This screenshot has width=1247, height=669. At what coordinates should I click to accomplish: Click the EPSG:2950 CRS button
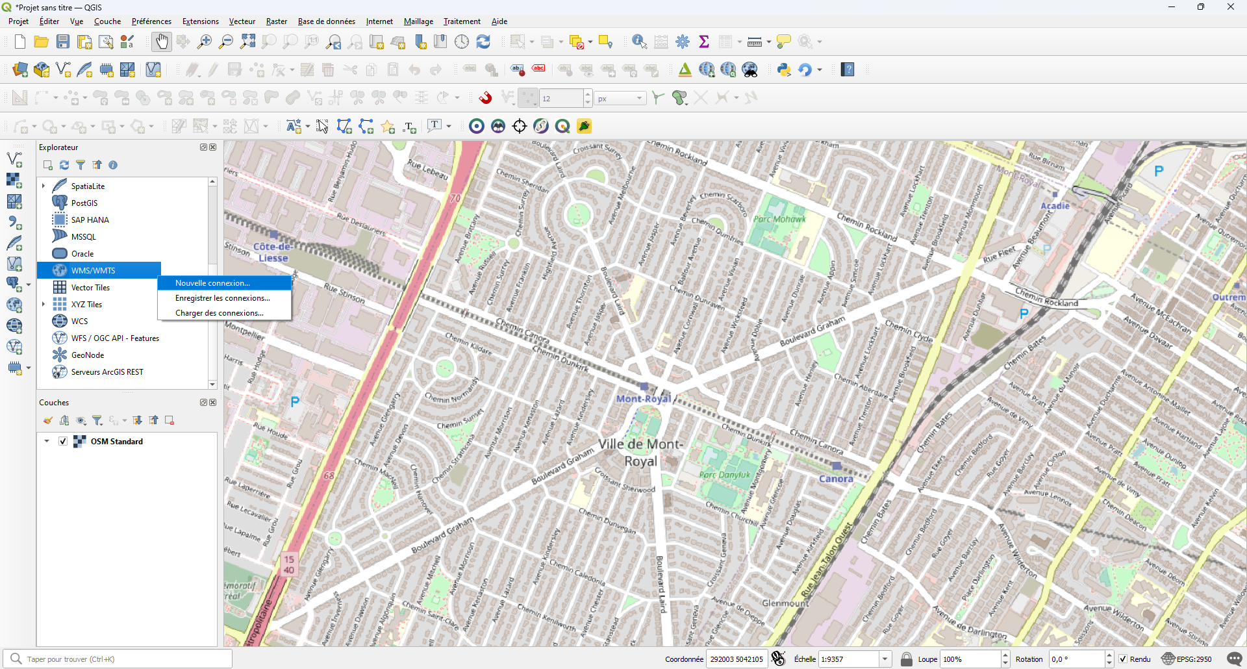tap(1187, 659)
